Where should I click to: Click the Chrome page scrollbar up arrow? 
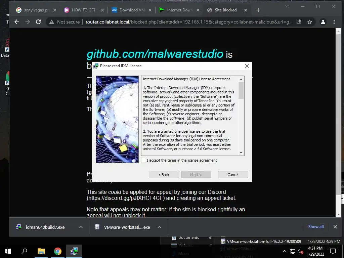click(338, 31)
